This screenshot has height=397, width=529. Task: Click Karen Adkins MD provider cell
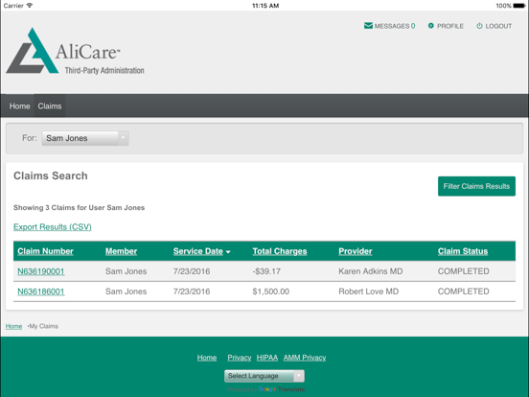coord(371,271)
